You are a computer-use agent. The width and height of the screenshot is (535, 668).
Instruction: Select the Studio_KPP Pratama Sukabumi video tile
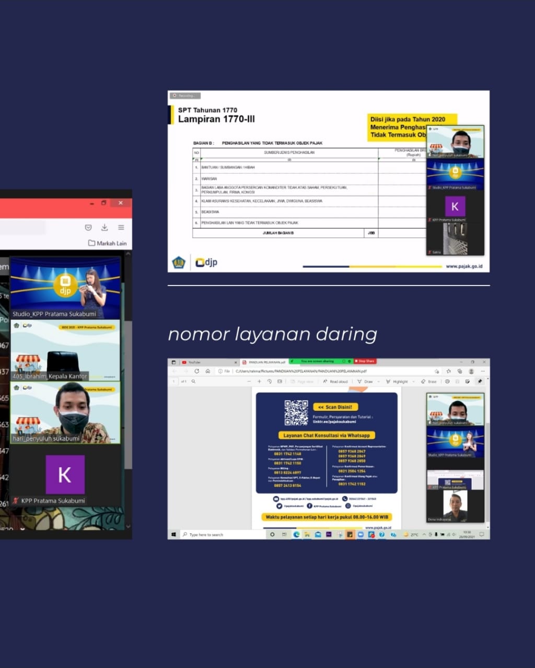coord(65,288)
